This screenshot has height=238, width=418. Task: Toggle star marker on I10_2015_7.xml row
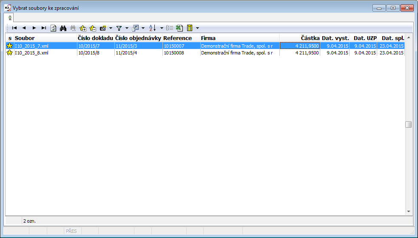tap(10, 46)
